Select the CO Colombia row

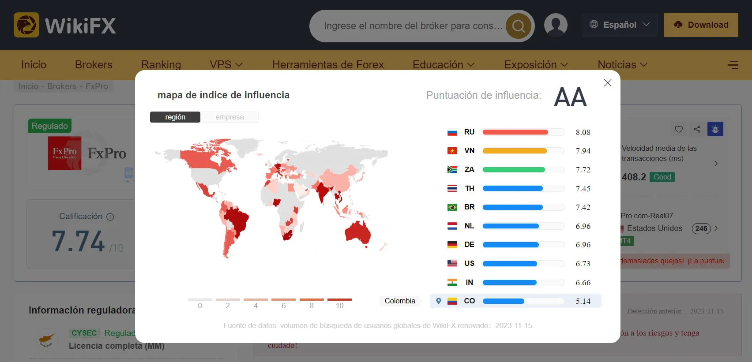(515, 301)
